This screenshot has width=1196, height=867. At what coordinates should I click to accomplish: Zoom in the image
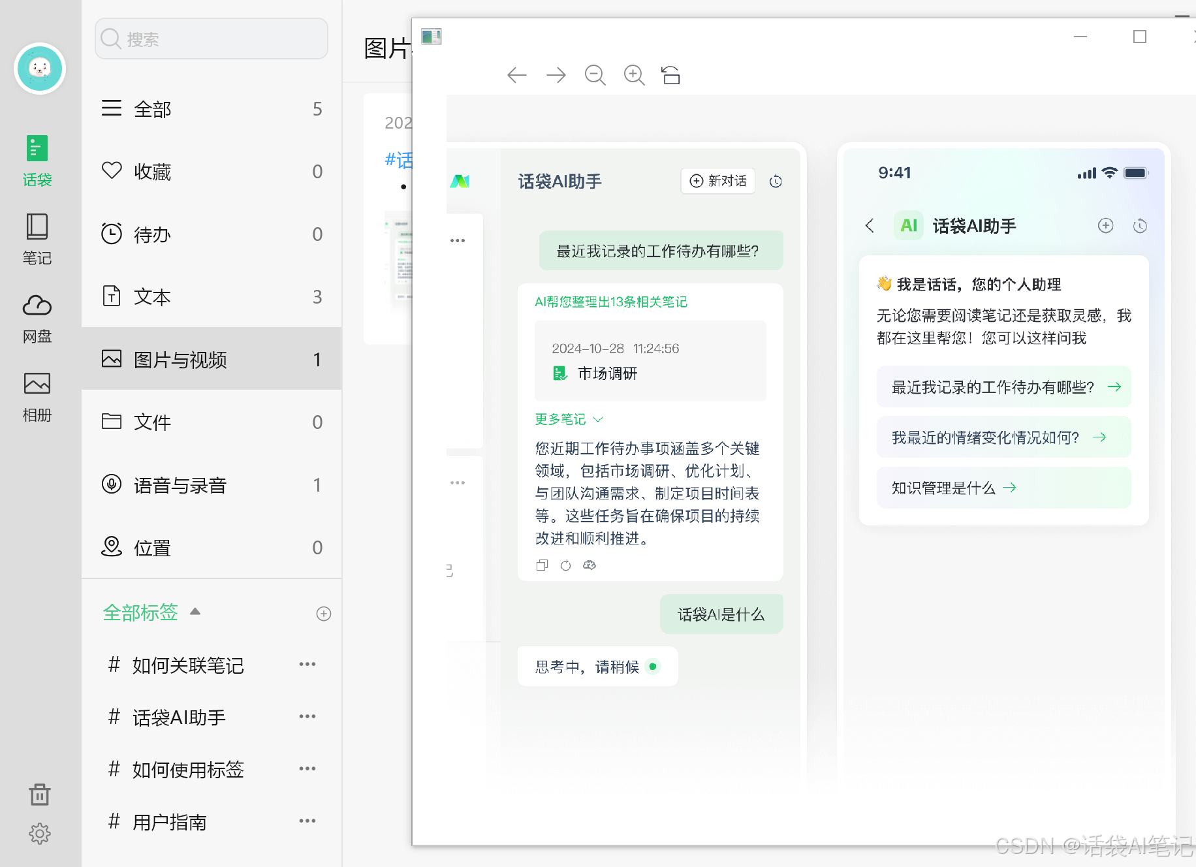[635, 75]
